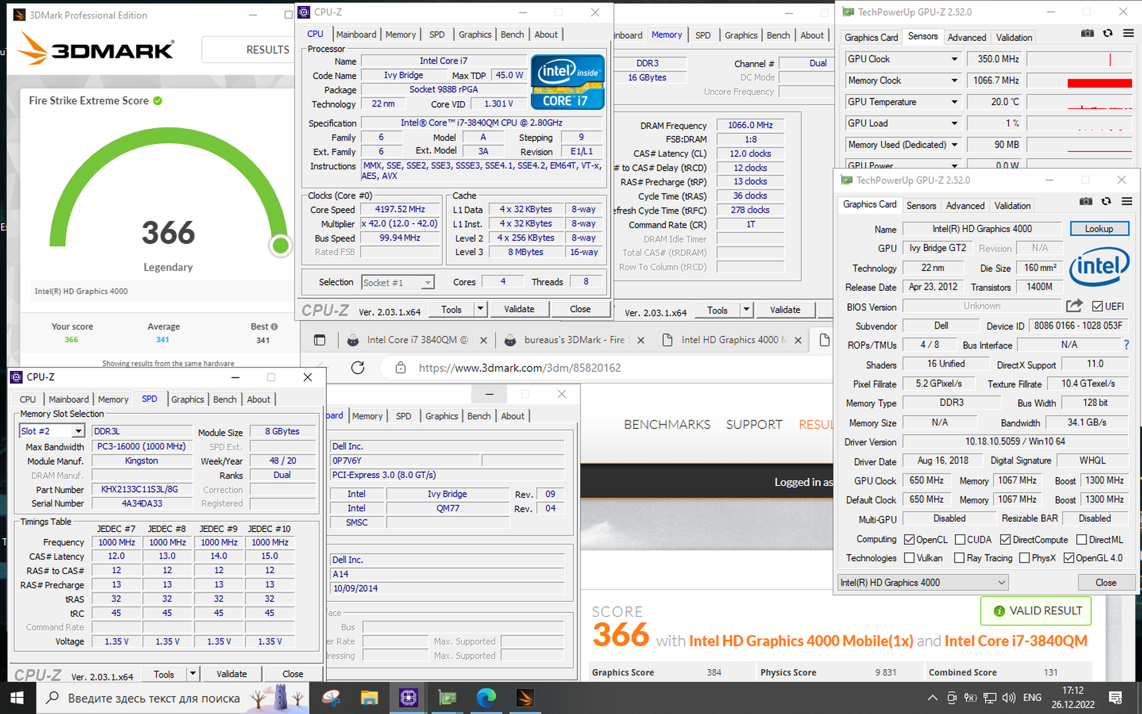The width and height of the screenshot is (1142, 714).
Task: Click the screenshot camera icon in front GPU-Z window
Action: click(x=1086, y=202)
